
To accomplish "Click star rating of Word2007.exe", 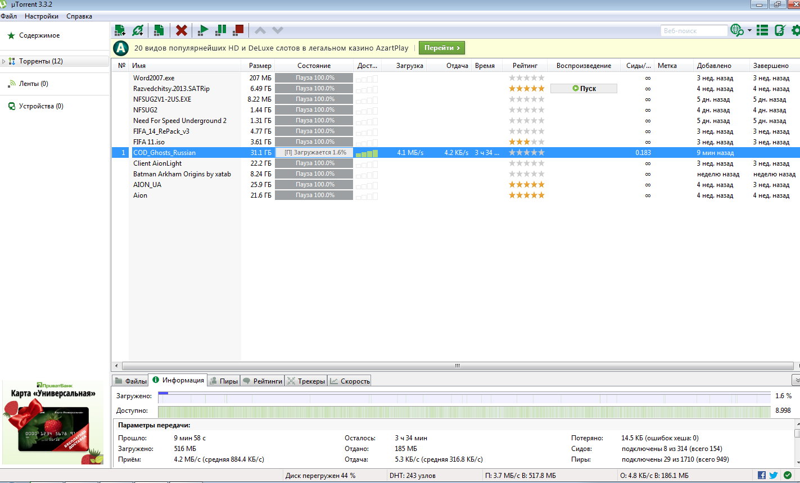I will 527,78.
